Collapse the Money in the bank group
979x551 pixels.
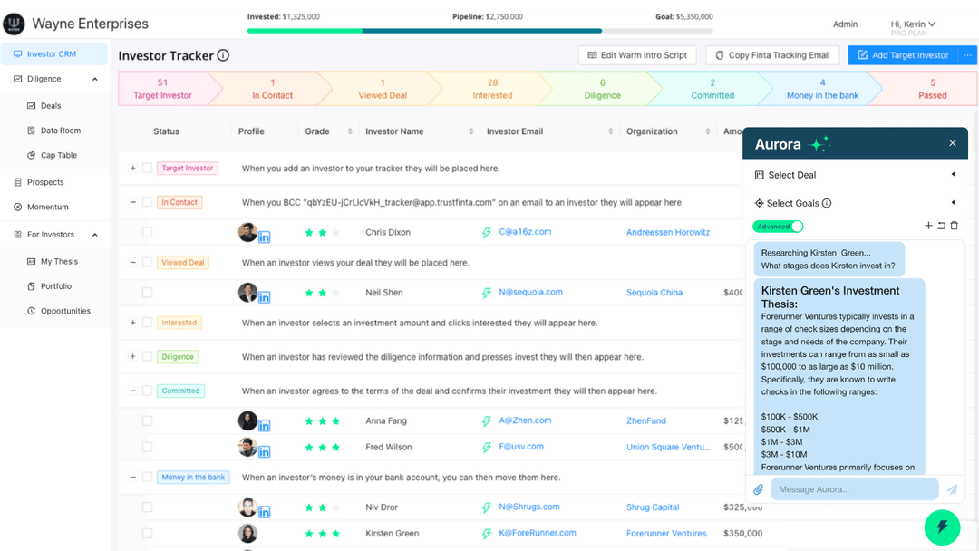coord(132,478)
